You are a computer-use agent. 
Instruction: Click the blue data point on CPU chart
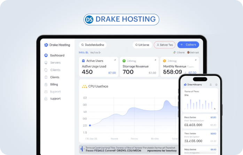click(x=90, y=125)
